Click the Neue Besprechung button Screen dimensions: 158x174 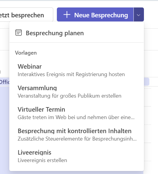(x=95, y=15)
